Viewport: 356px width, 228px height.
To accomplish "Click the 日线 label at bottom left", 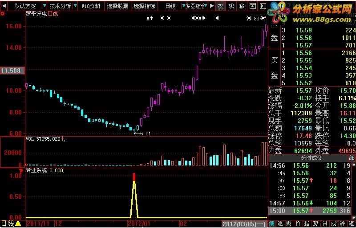I will (x=8, y=224).
